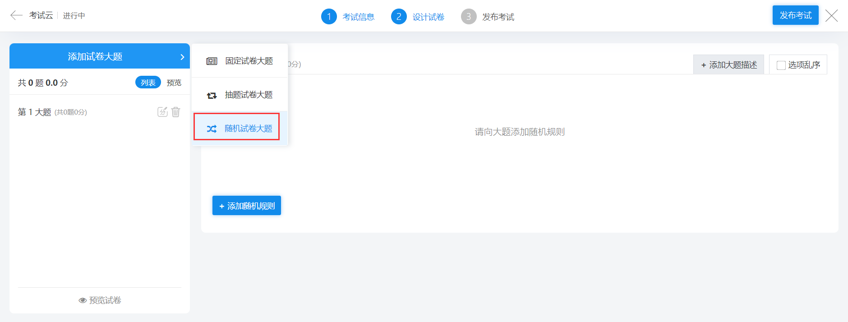Viewport: 848px width, 322px height.
Task: Click the 抽题试卷大题 swap arrows icon
Action: (212, 95)
